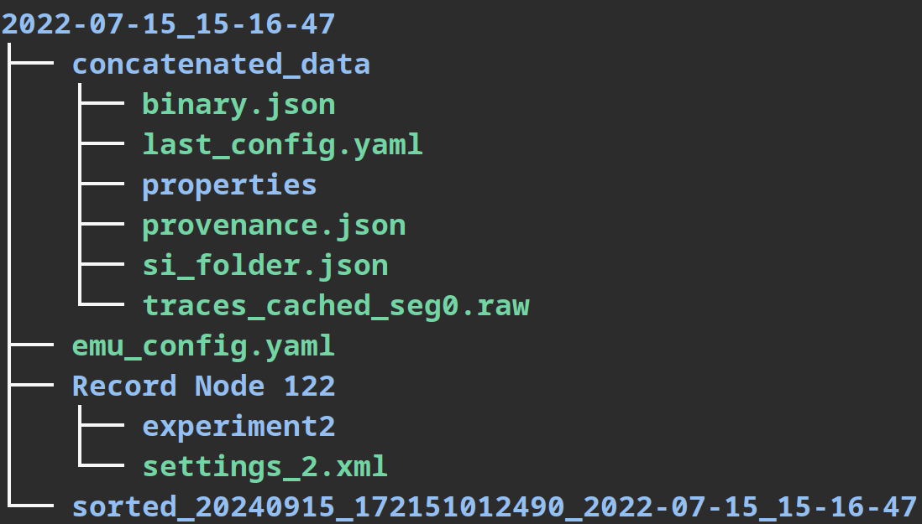The image size is (922, 524).
Task: Open the concatenated_data directory
Action: [221, 64]
